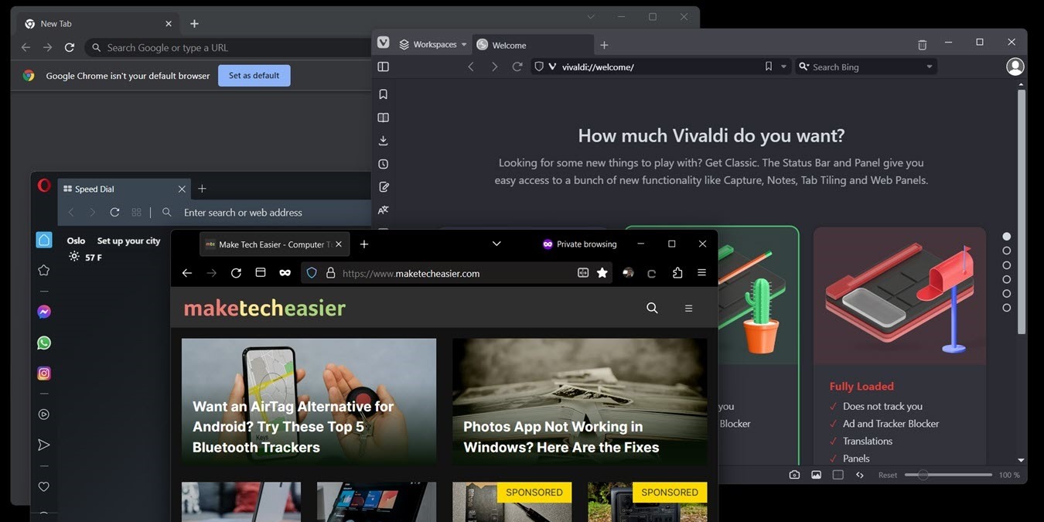
Task: Switch to the Welcome tab in Vivaldi
Action: 509,44
